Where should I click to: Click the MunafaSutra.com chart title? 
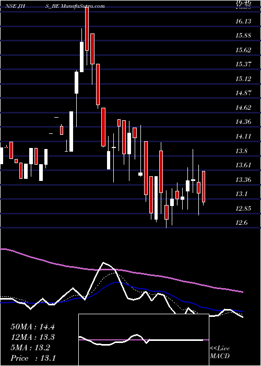(x=82, y=6)
